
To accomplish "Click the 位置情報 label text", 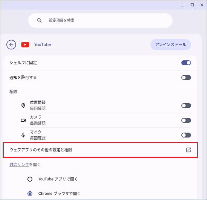I will (x=38, y=102).
